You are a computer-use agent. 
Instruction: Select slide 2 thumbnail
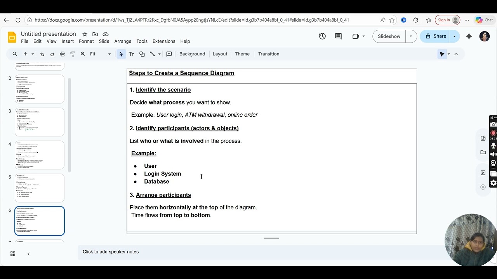click(x=40, y=89)
